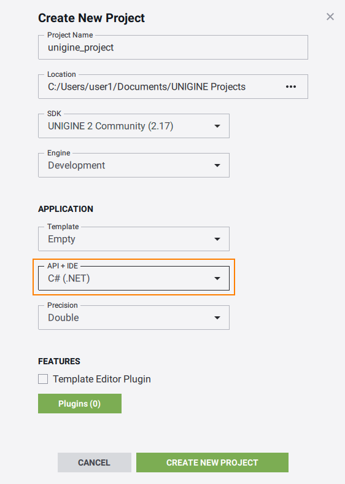Click the Template dropdown arrow icon
The height and width of the screenshot is (484, 345).
tap(217, 239)
